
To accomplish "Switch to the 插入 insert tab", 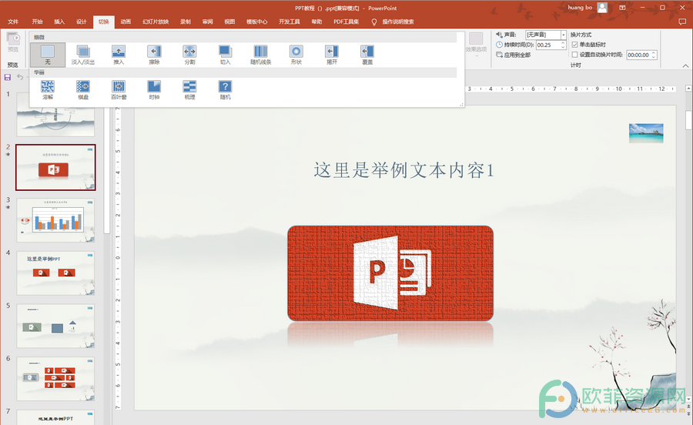I will 59,22.
